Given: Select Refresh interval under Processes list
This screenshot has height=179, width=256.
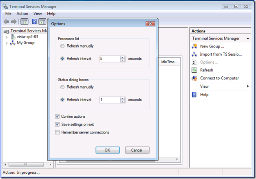Looking at the screenshot, I should [x=62, y=58].
